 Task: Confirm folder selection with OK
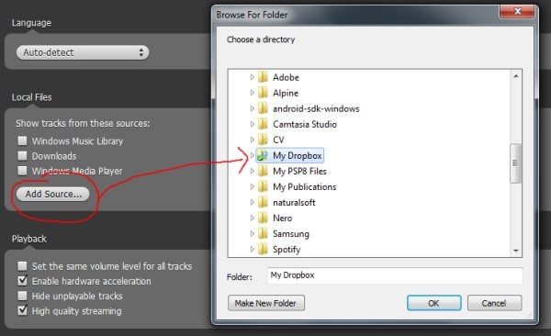(x=434, y=303)
